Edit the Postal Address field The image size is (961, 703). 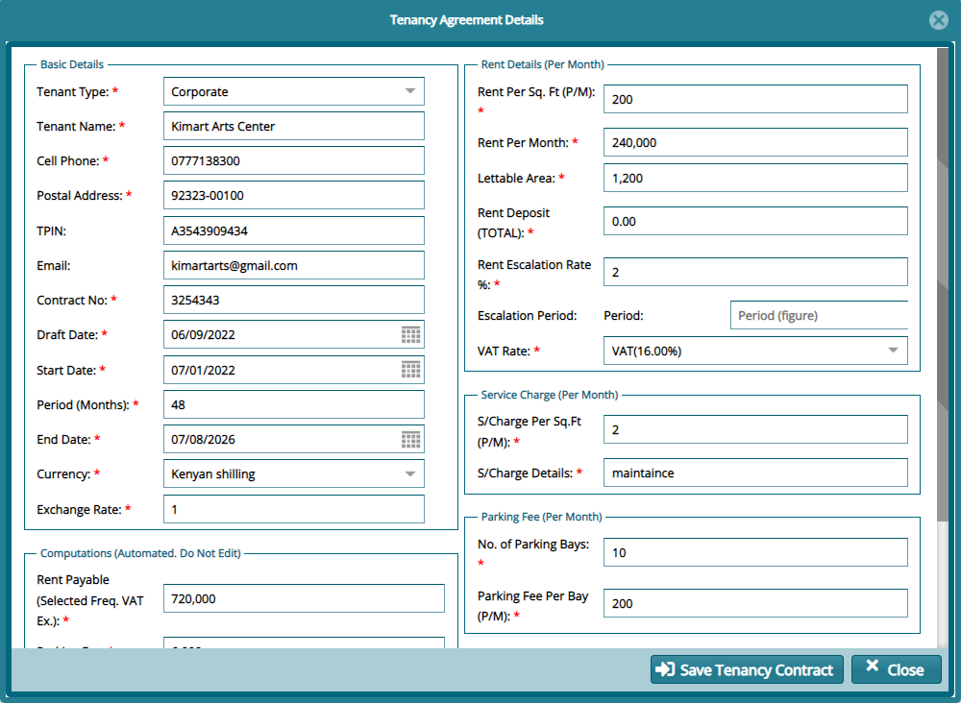293,195
